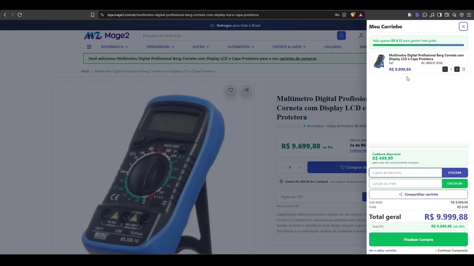Click cart item title "Multímetro Digital Profissional Berg Corneta"

tap(426, 57)
